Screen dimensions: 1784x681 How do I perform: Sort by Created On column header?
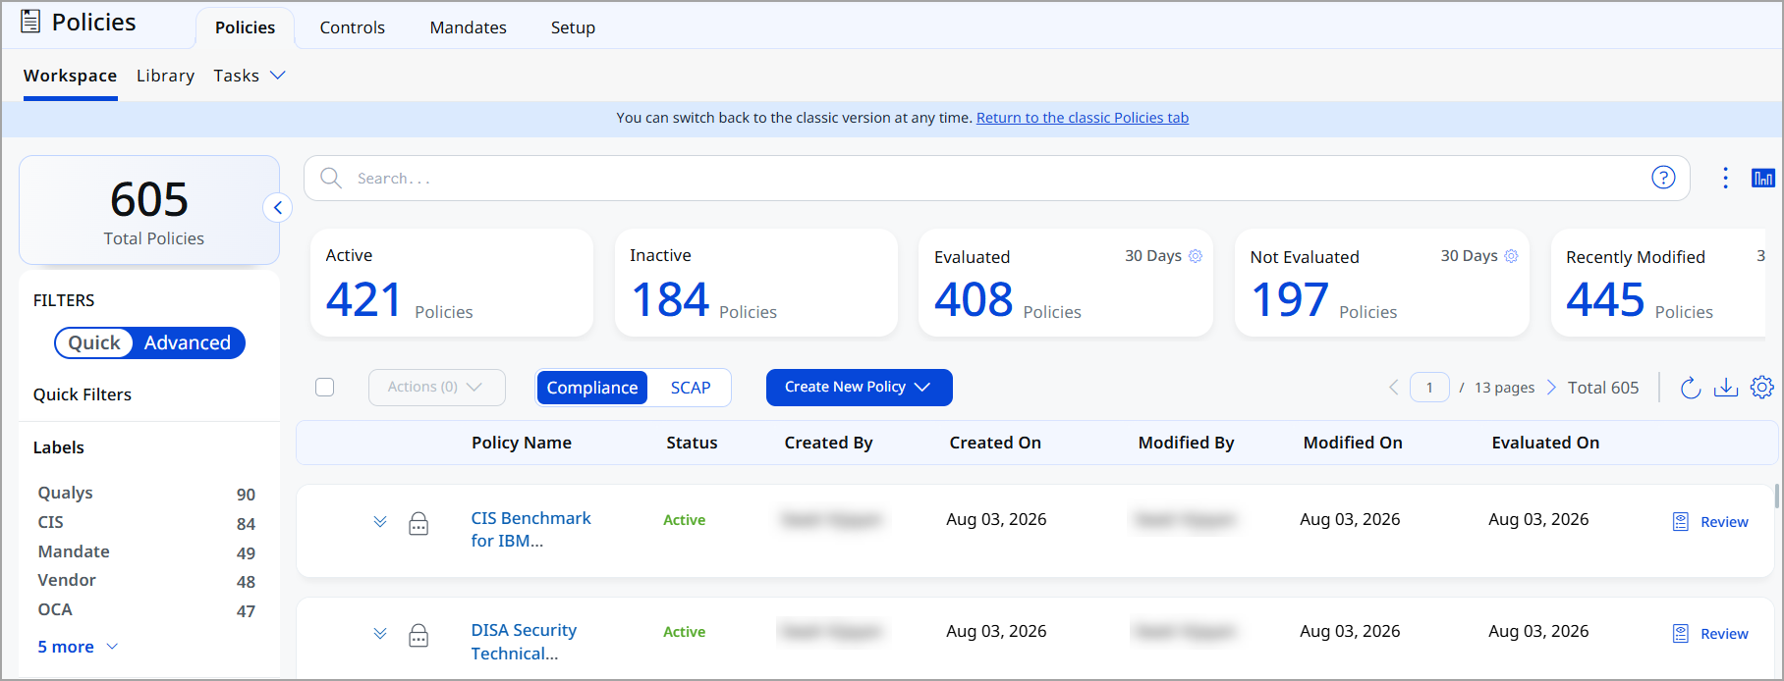coord(995,443)
